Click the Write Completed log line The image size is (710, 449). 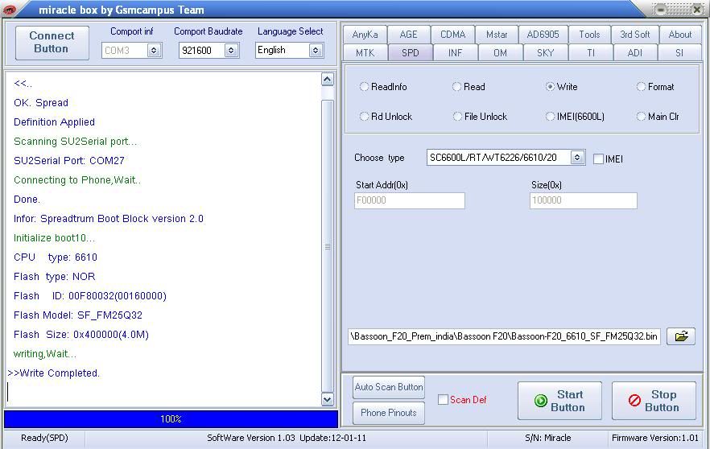[x=53, y=373]
